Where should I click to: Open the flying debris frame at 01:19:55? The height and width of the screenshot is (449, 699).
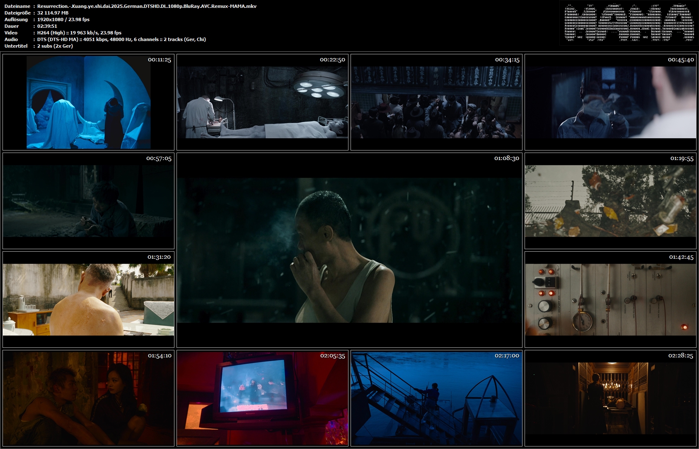610,201
